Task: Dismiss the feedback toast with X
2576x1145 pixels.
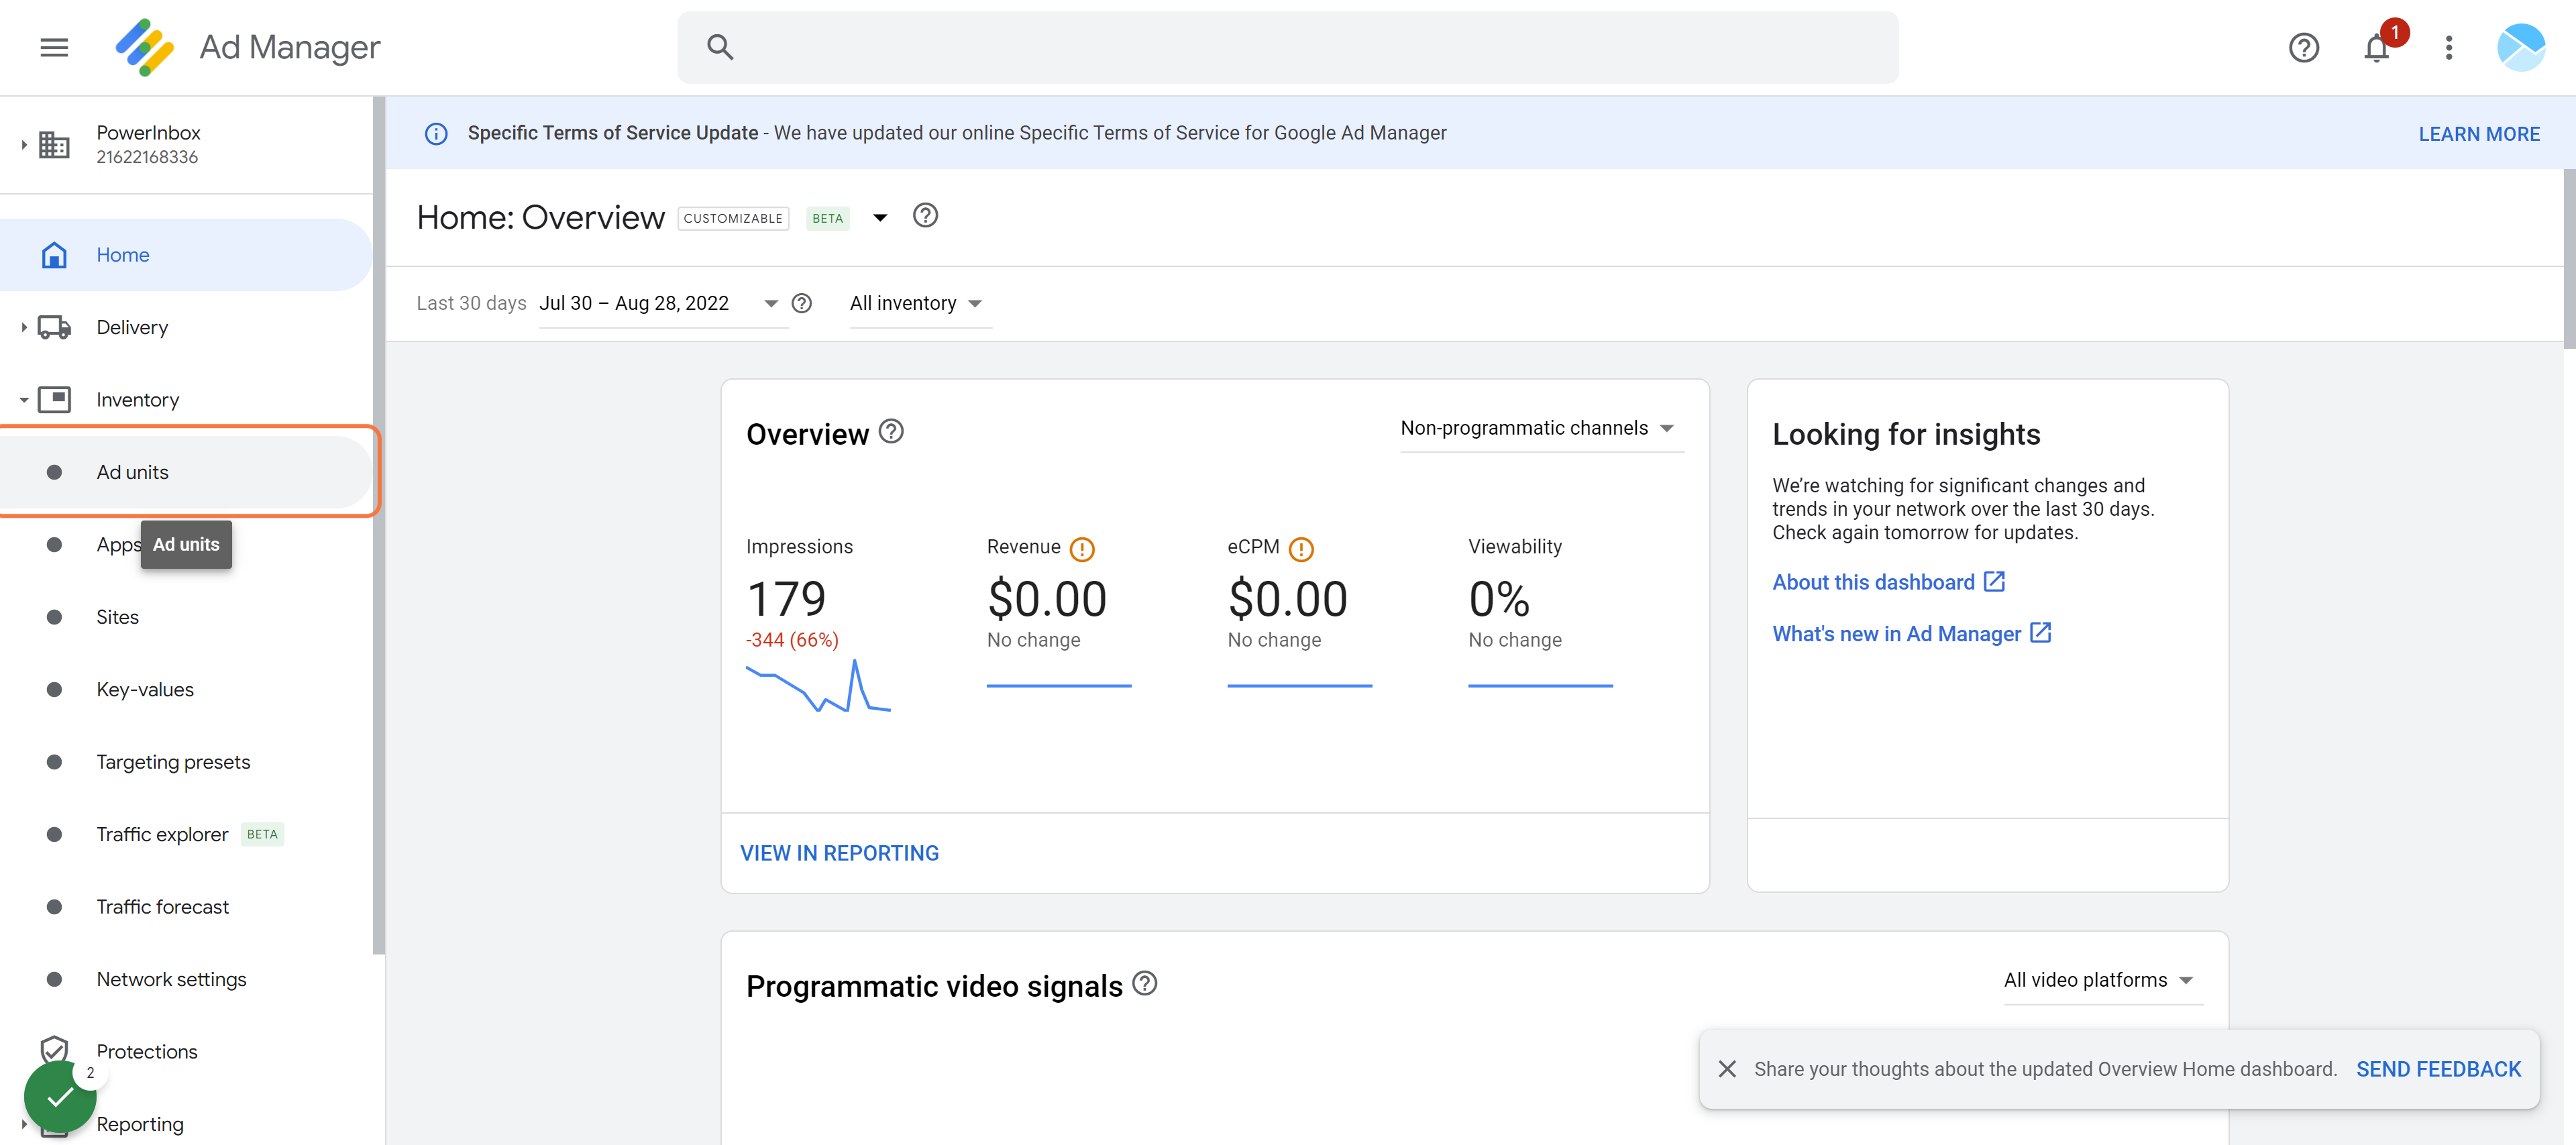Action: [1727, 1069]
